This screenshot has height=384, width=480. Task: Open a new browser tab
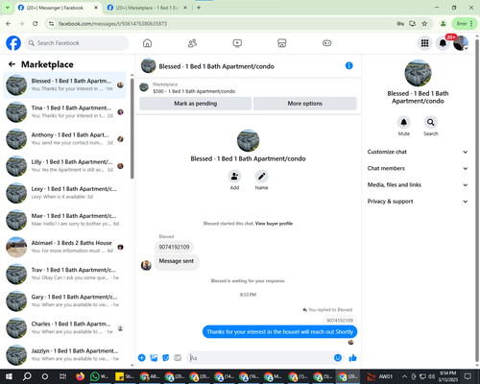point(199,8)
